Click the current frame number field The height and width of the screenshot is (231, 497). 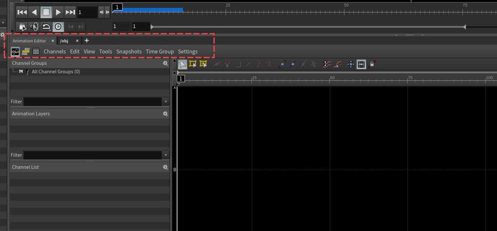click(87, 12)
